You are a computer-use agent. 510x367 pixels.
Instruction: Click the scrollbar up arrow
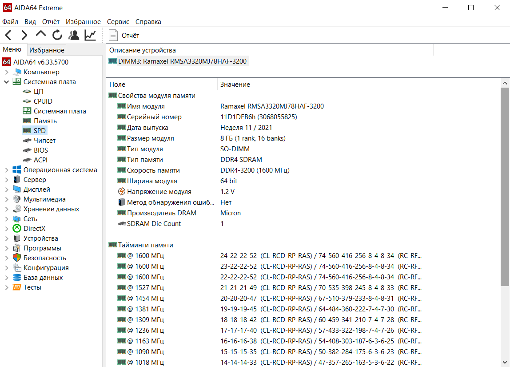click(x=505, y=83)
